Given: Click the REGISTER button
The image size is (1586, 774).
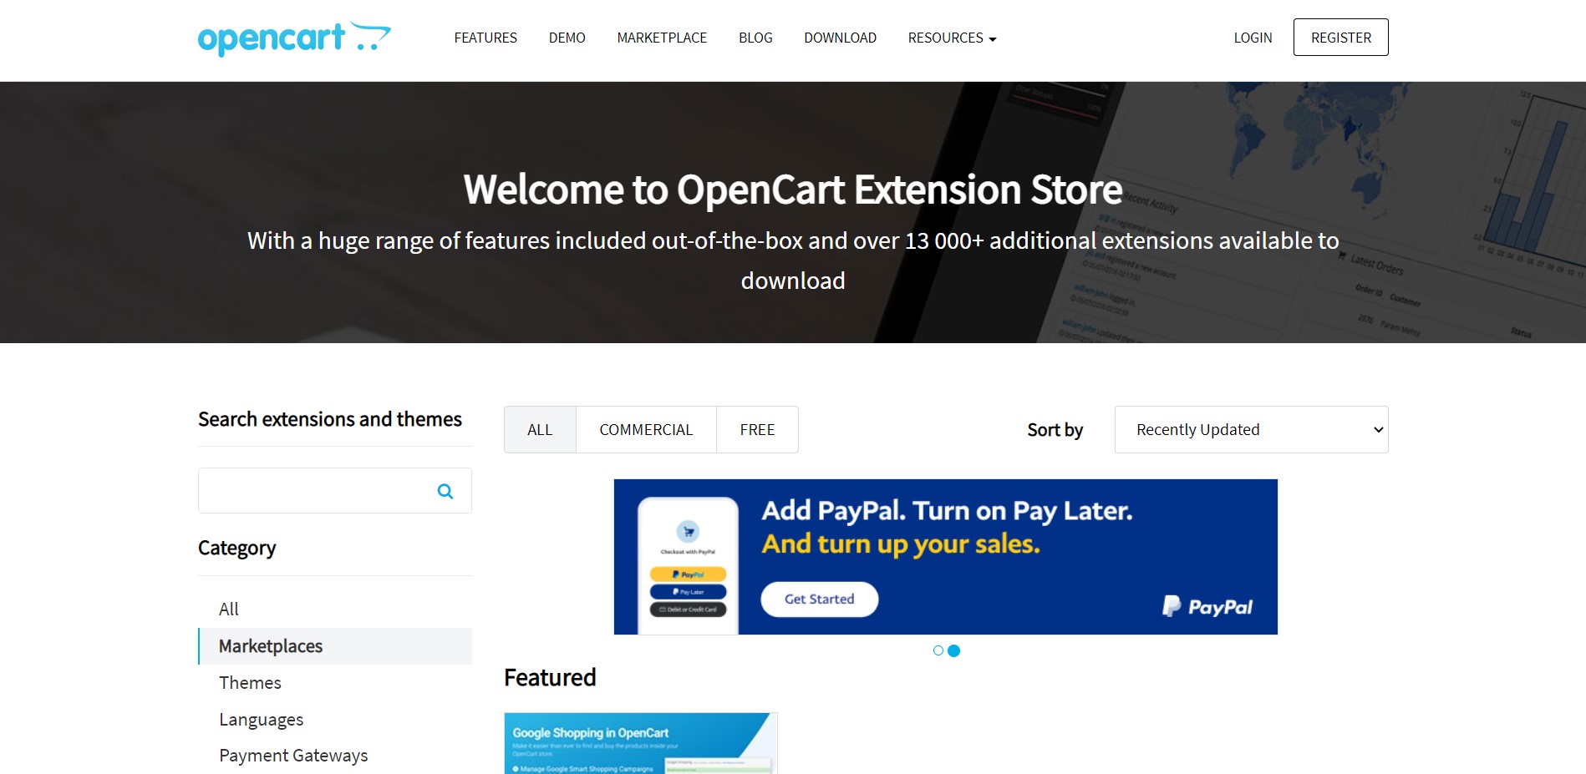Looking at the screenshot, I should (x=1340, y=38).
